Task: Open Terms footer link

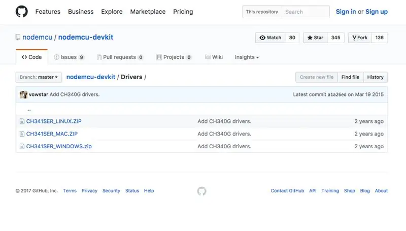Action: [x=70, y=191]
